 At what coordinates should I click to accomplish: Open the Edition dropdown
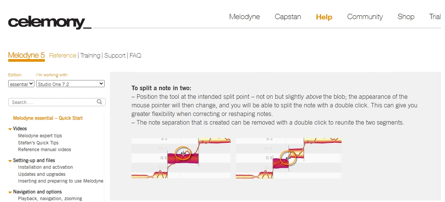click(x=21, y=84)
